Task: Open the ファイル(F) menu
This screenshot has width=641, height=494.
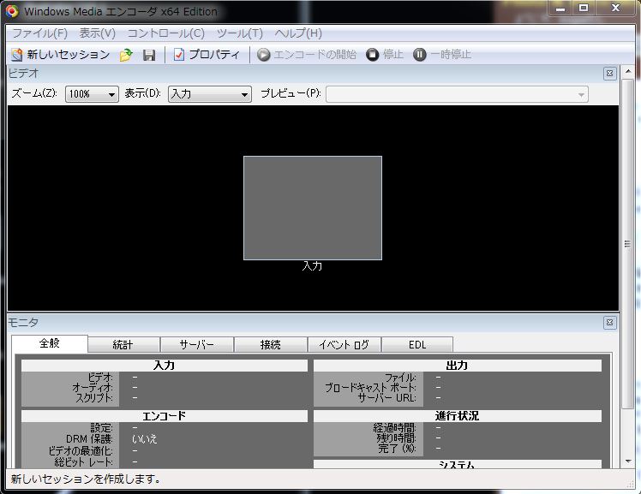Action: (39, 33)
